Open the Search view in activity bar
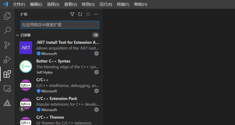This screenshot has width=235, height=125. (7, 30)
